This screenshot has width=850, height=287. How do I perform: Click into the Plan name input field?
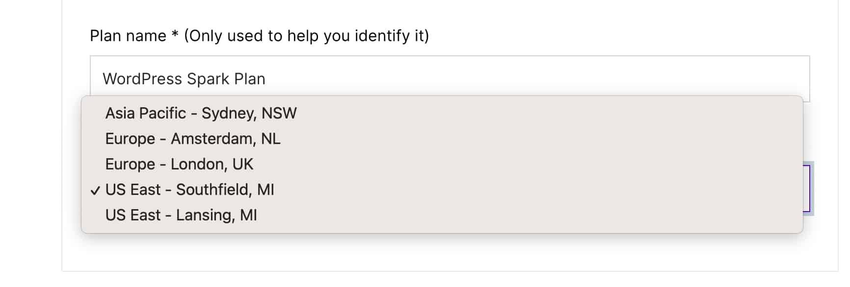click(491, 78)
